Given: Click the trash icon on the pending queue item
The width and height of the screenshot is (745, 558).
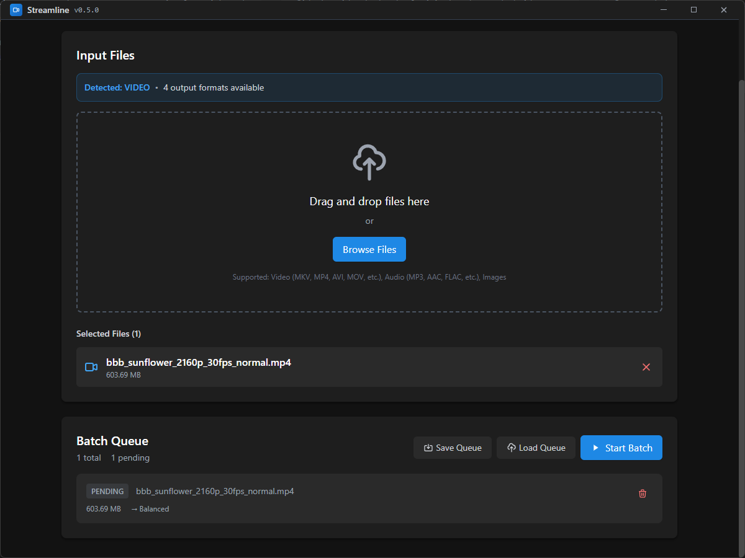Looking at the screenshot, I should tap(643, 494).
